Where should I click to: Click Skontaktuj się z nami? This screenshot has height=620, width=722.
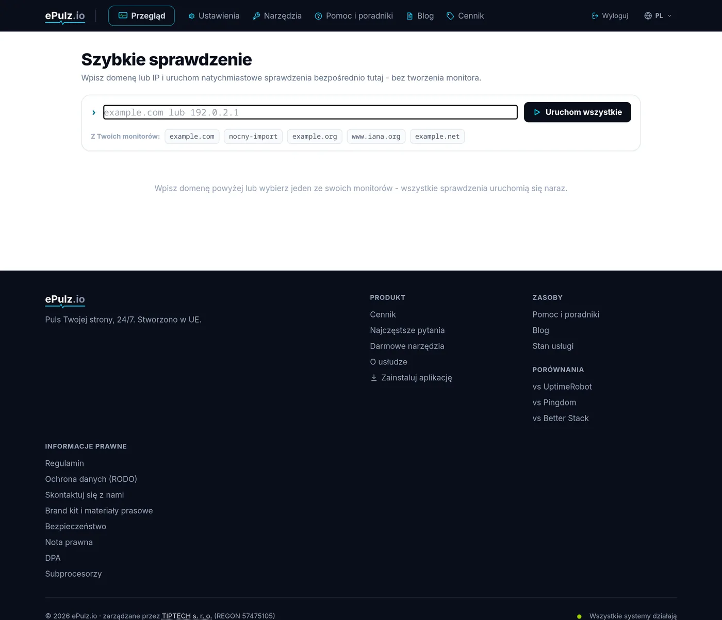85,495
